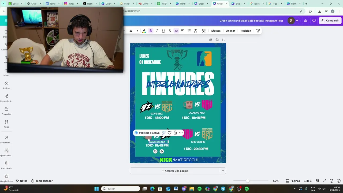
Task: Open the Subidos uploads panel
Action: pos(6,85)
